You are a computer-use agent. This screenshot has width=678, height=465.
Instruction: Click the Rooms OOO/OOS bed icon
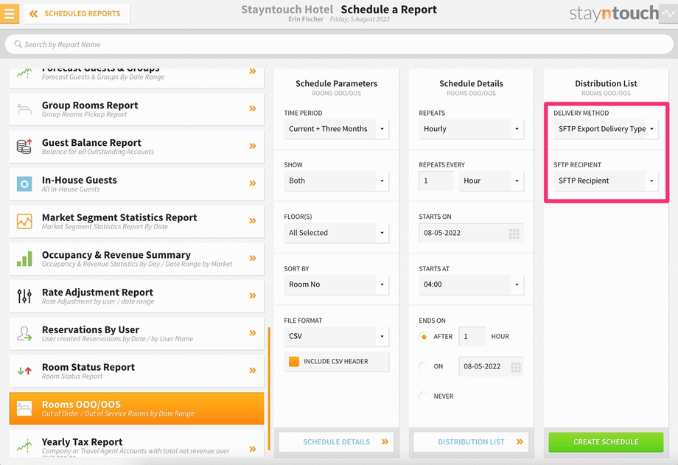click(24, 408)
